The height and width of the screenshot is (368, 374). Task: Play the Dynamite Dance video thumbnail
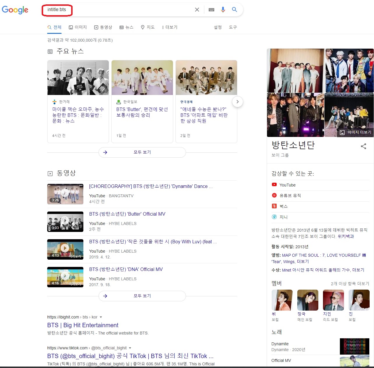point(65,194)
